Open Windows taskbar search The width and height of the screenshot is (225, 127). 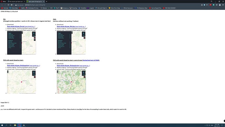coord(6,125)
